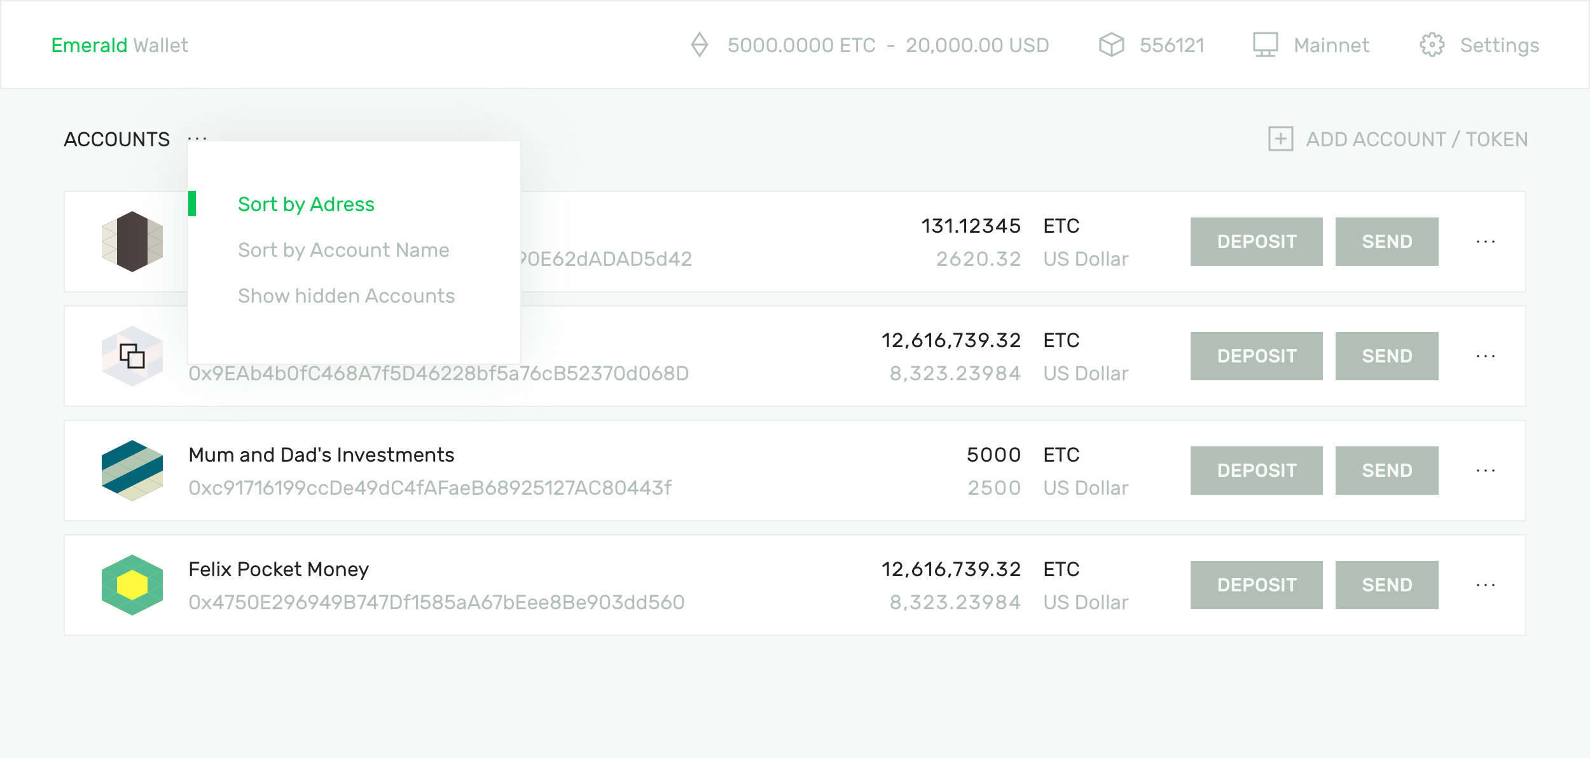Click the Emerald Wallet logo text
Screen dimensions: 1590x758
point(120,46)
